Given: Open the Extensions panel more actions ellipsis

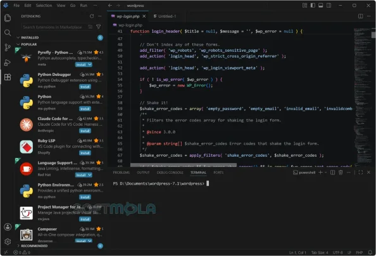Looking at the screenshot, I should 100,16.
